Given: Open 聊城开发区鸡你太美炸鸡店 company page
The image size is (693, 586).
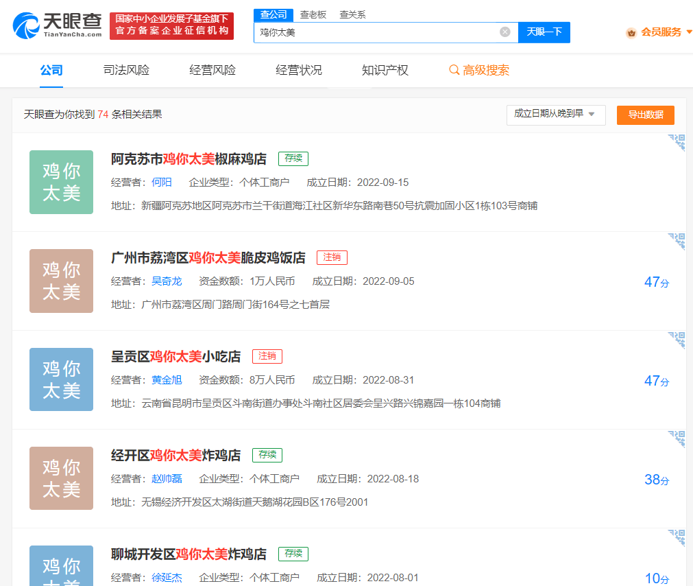Looking at the screenshot, I should coord(189,554).
